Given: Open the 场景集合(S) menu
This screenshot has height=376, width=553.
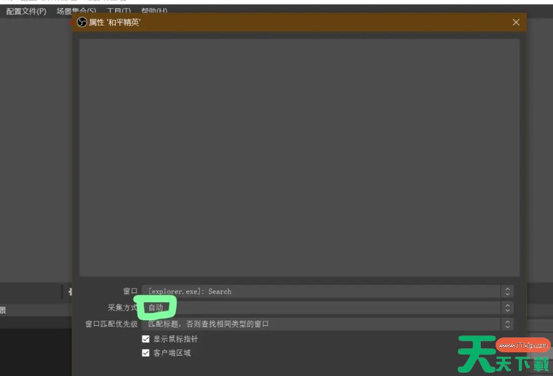Looking at the screenshot, I should pyautogui.click(x=76, y=11).
